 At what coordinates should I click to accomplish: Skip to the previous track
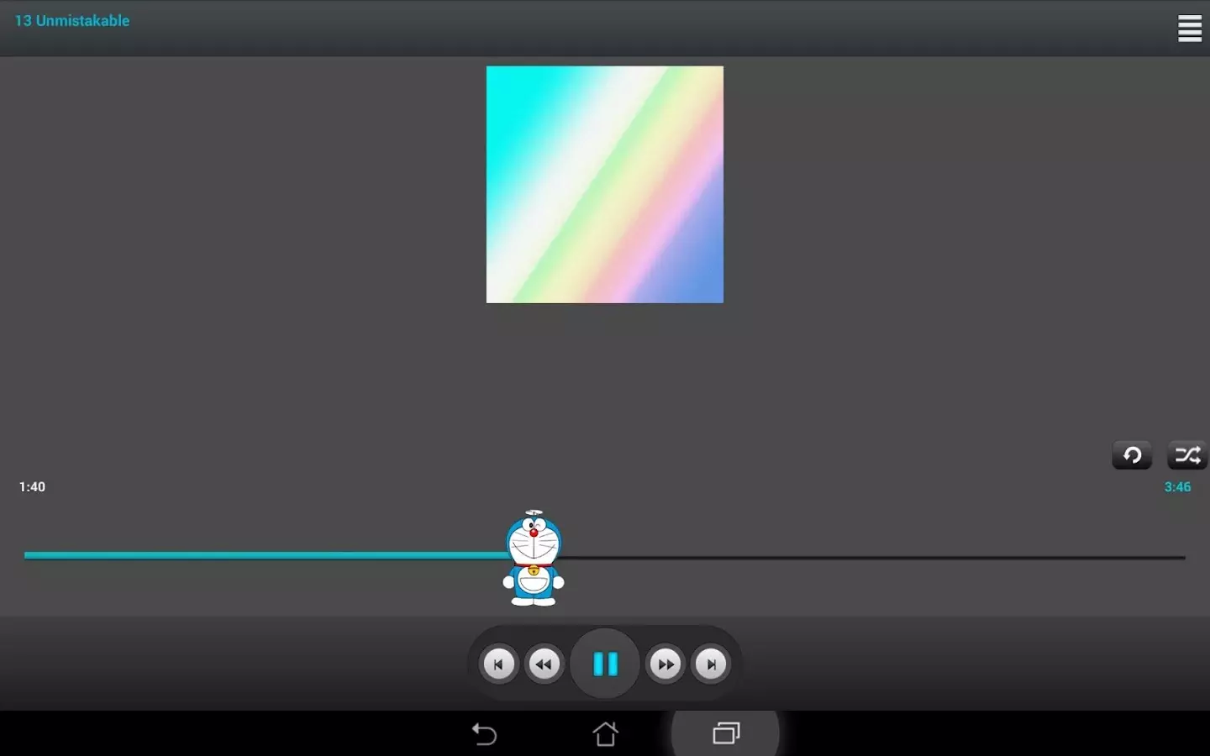498,664
